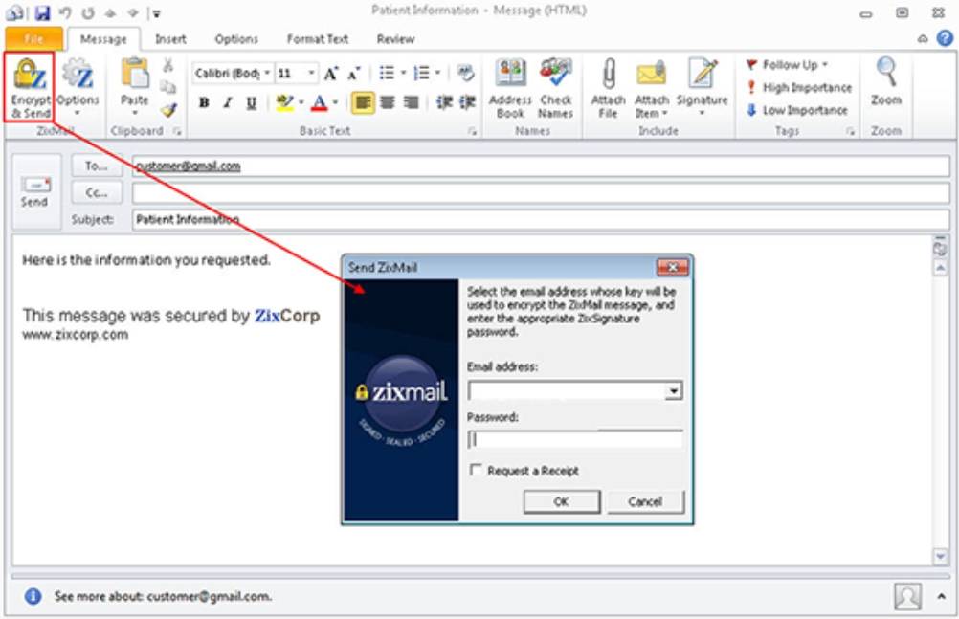Switch to the Review tab

[395, 39]
